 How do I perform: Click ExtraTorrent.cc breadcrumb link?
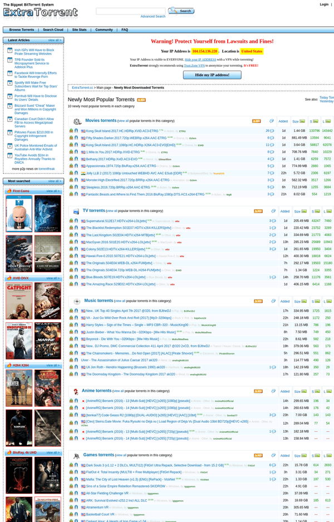[82, 88]
